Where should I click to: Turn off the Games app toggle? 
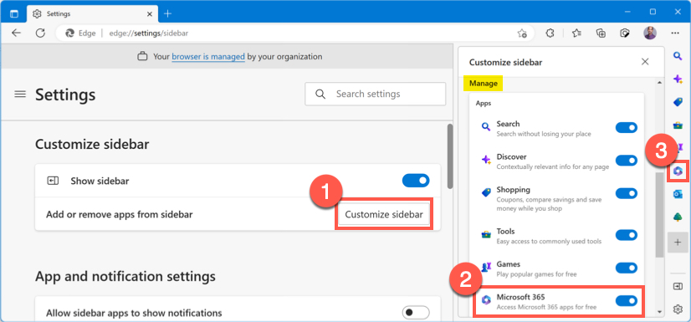(x=627, y=268)
